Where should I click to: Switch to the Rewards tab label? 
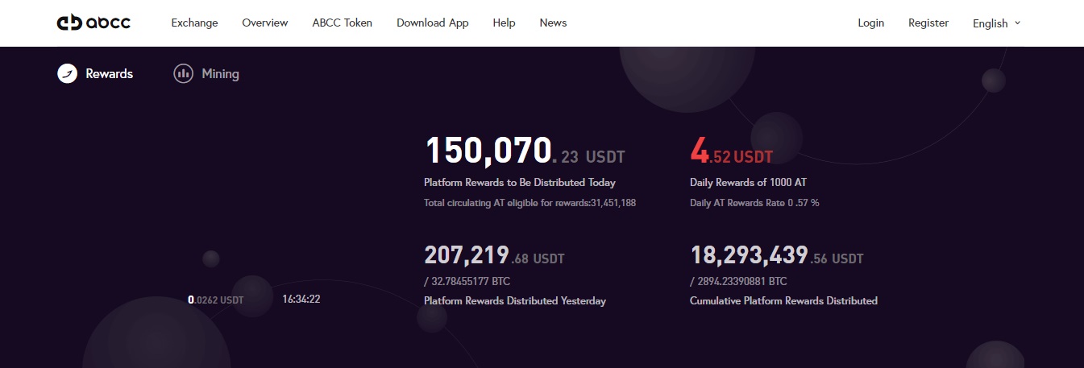coord(110,73)
